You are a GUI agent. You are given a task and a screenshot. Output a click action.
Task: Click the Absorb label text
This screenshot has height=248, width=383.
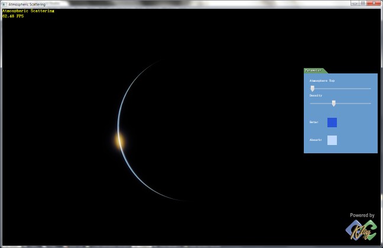tap(316, 140)
